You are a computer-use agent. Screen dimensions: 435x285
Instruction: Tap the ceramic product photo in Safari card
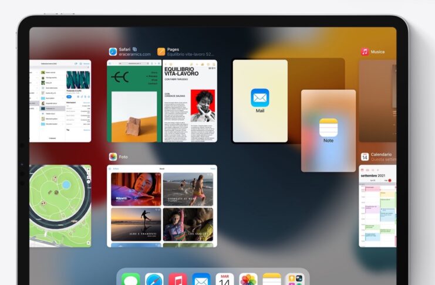pyautogui.click(x=134, y=117)
